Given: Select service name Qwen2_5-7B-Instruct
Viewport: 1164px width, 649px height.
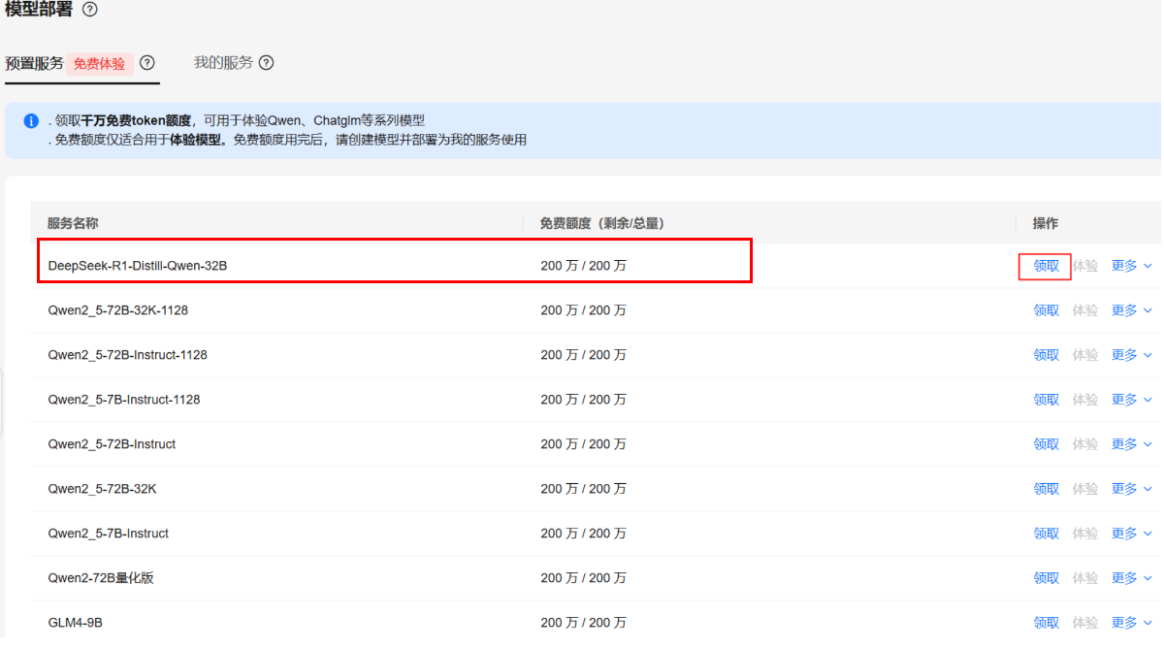Looking at the screenshot, I should pyautogui.click(x=109, y=534).
